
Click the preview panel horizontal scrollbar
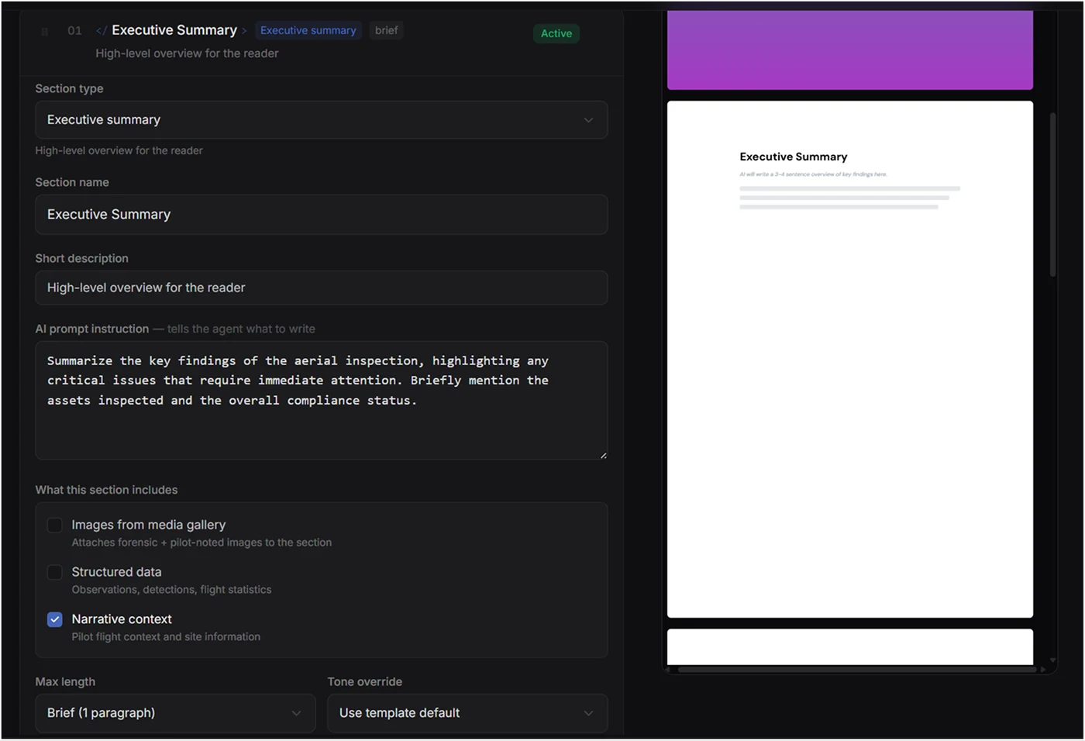[x=856, y=670]
